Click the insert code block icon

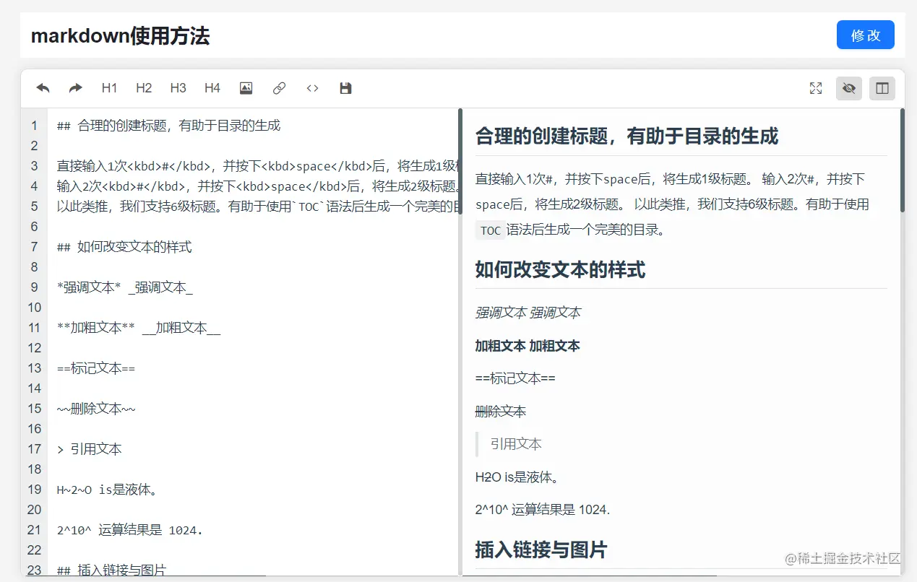click(x=312, y=88)
